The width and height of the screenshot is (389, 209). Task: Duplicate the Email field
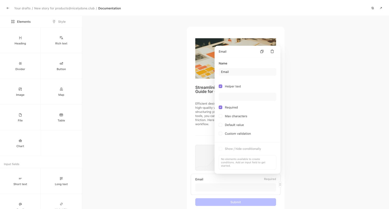pos(262,52)
